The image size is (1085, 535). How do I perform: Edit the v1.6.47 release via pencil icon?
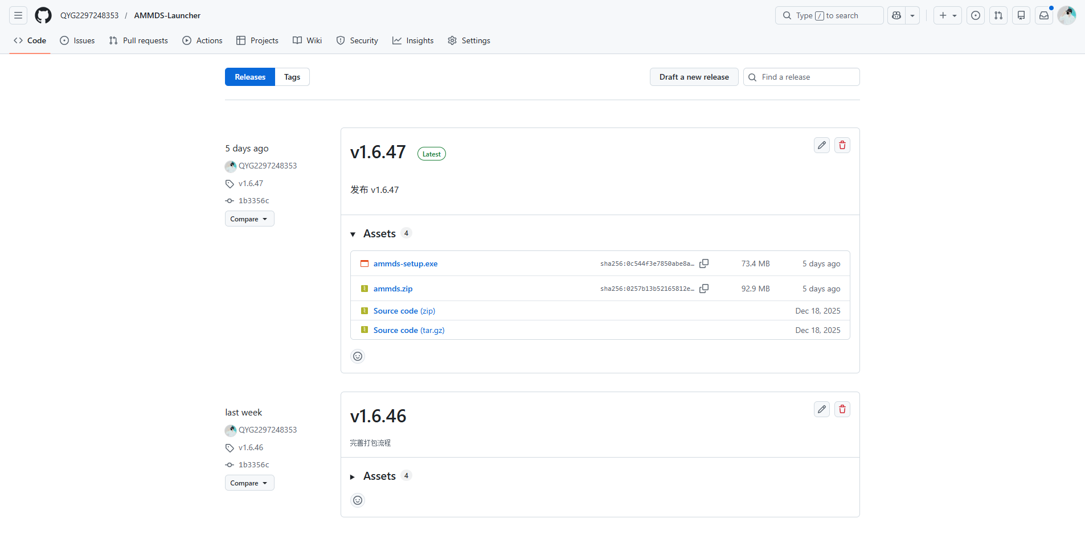[x=821, y=145]
